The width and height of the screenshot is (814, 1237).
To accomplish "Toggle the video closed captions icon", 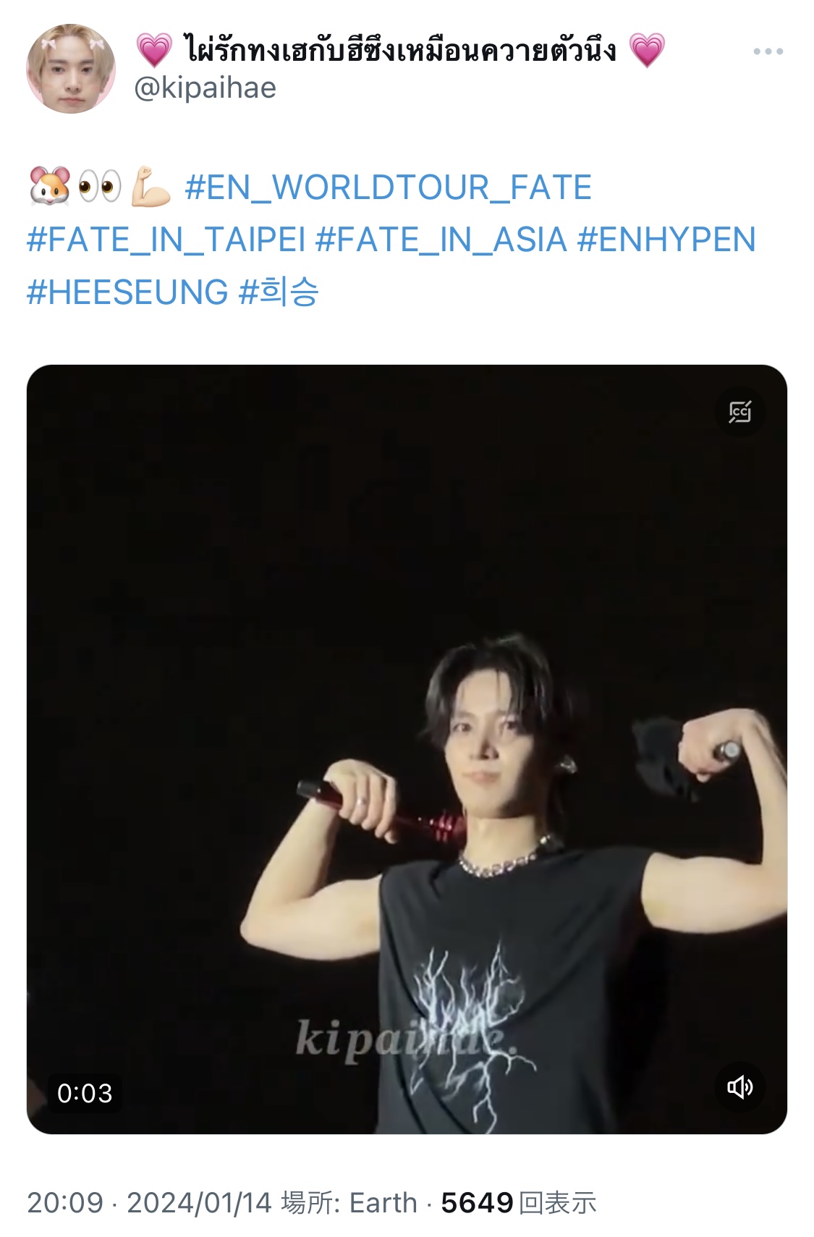I will point(739,412).
